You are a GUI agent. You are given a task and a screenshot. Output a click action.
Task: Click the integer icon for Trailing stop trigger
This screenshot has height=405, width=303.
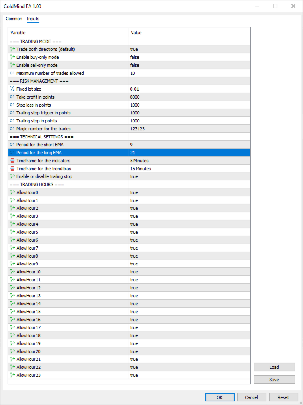pos(12,113)
